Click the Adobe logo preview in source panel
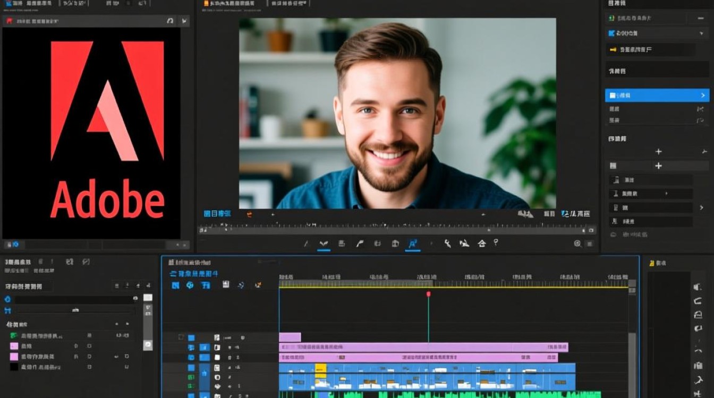 (91, 133)
